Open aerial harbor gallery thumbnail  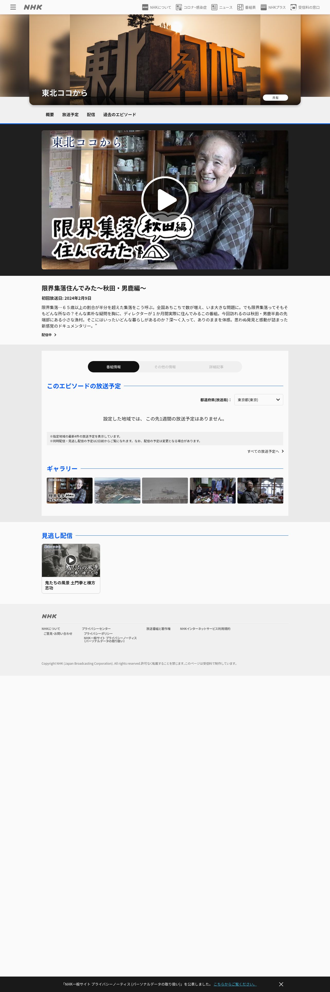[117, 491]
